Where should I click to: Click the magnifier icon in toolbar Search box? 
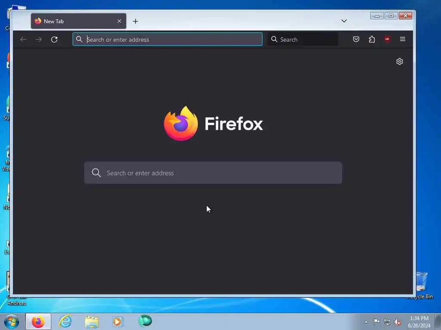click(274, 39)
